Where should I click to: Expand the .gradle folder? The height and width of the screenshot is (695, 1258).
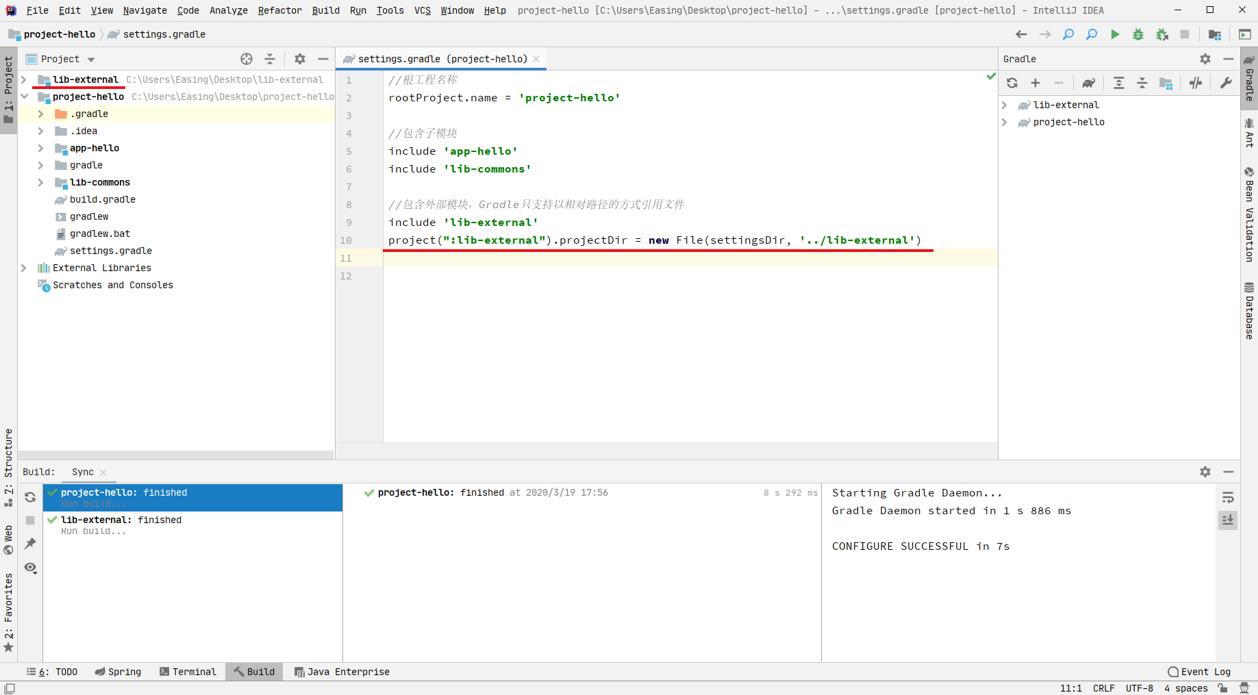(x=40, y=114)
